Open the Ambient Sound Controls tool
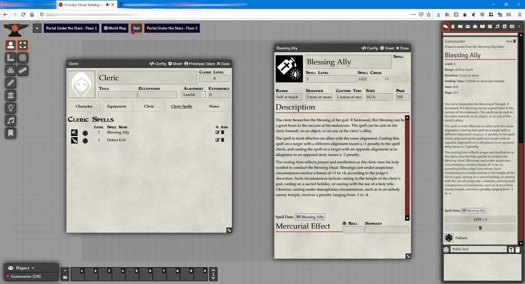This screenshot has height=284, width=525. coord(10,121)
